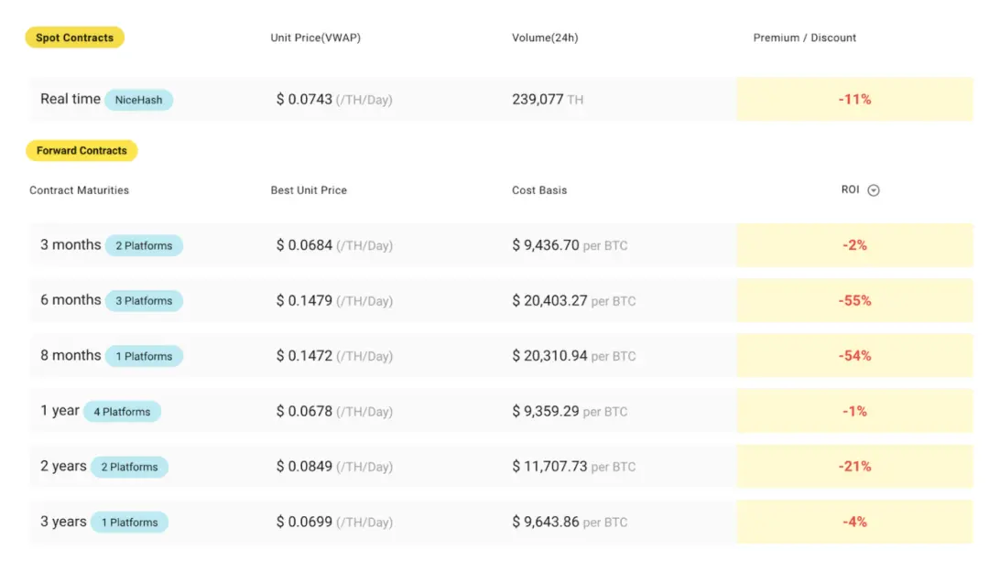Select the Forward Contracts tab badge

click(82, 150)
